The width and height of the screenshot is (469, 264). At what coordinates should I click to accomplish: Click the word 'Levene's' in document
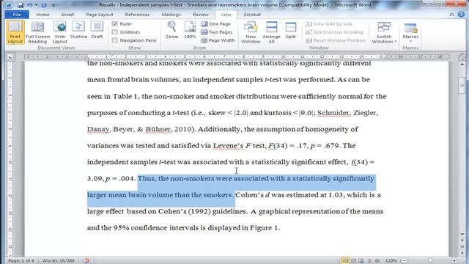(x=228, y=146)
